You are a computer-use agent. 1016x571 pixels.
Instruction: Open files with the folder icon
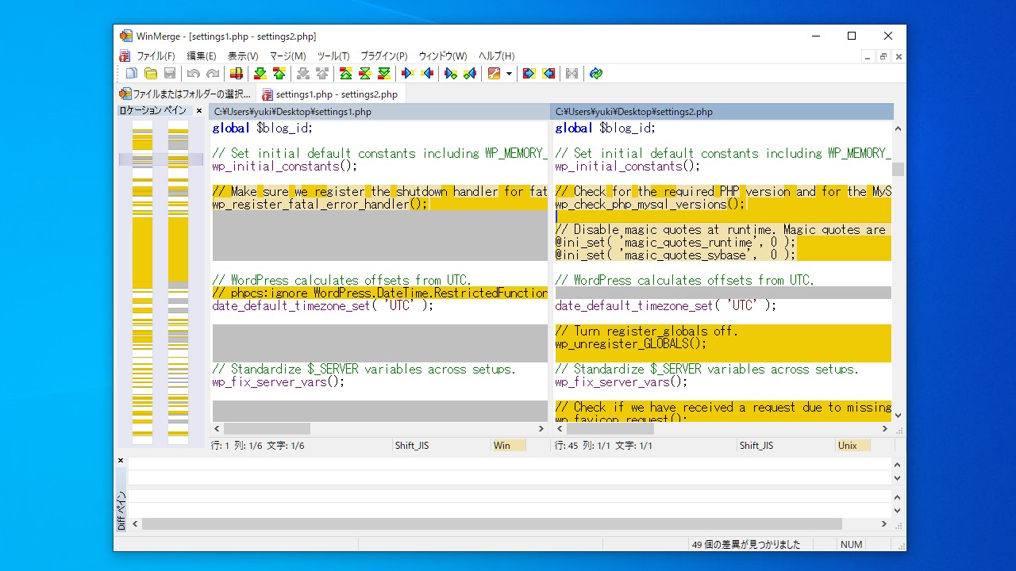151,74
